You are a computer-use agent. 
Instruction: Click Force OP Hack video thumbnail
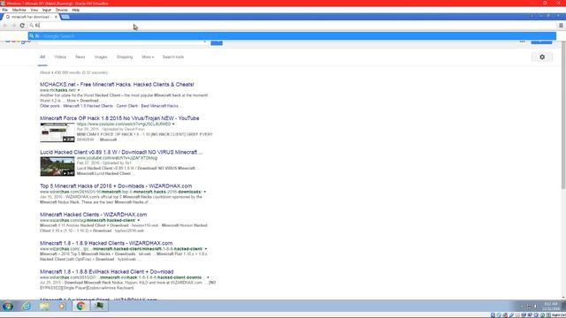pos(57,132)
